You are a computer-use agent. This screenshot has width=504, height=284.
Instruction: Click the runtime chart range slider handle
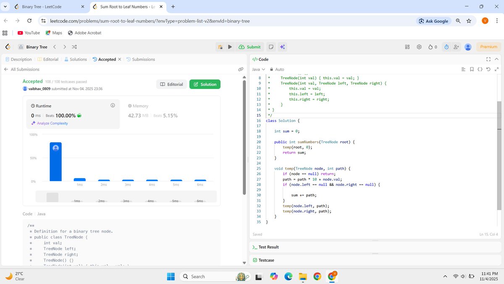point(52,197)
